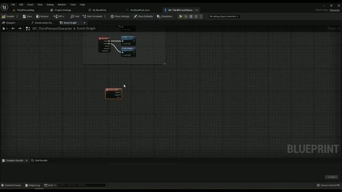342x192 pixels.
Task: Focus the console command input field
Action: [x=82, y=185]
